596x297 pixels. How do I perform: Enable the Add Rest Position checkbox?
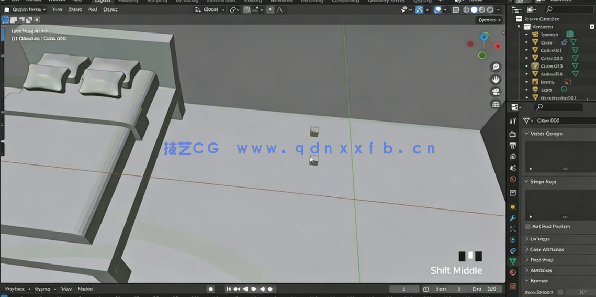click(527, 227)
